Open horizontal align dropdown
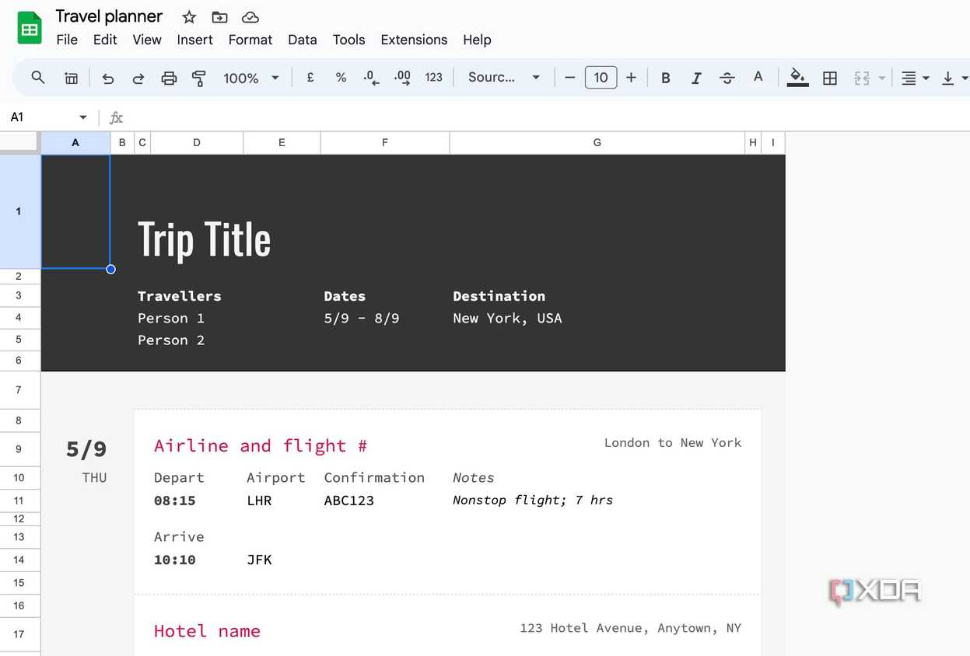The height and width of the screenshot is (656, 970). tap(915, 78)
